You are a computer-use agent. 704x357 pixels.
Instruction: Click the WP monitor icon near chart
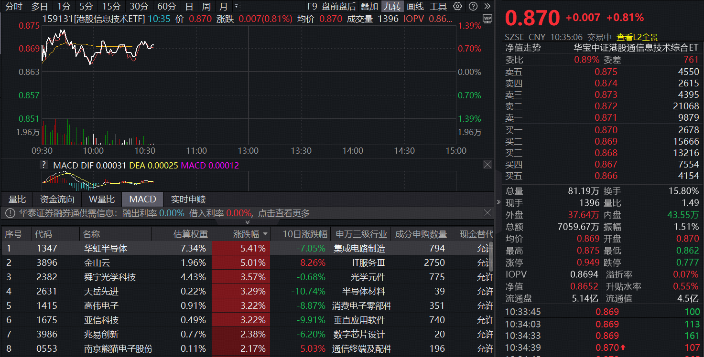pyautogui.click(x=487, y=19)
